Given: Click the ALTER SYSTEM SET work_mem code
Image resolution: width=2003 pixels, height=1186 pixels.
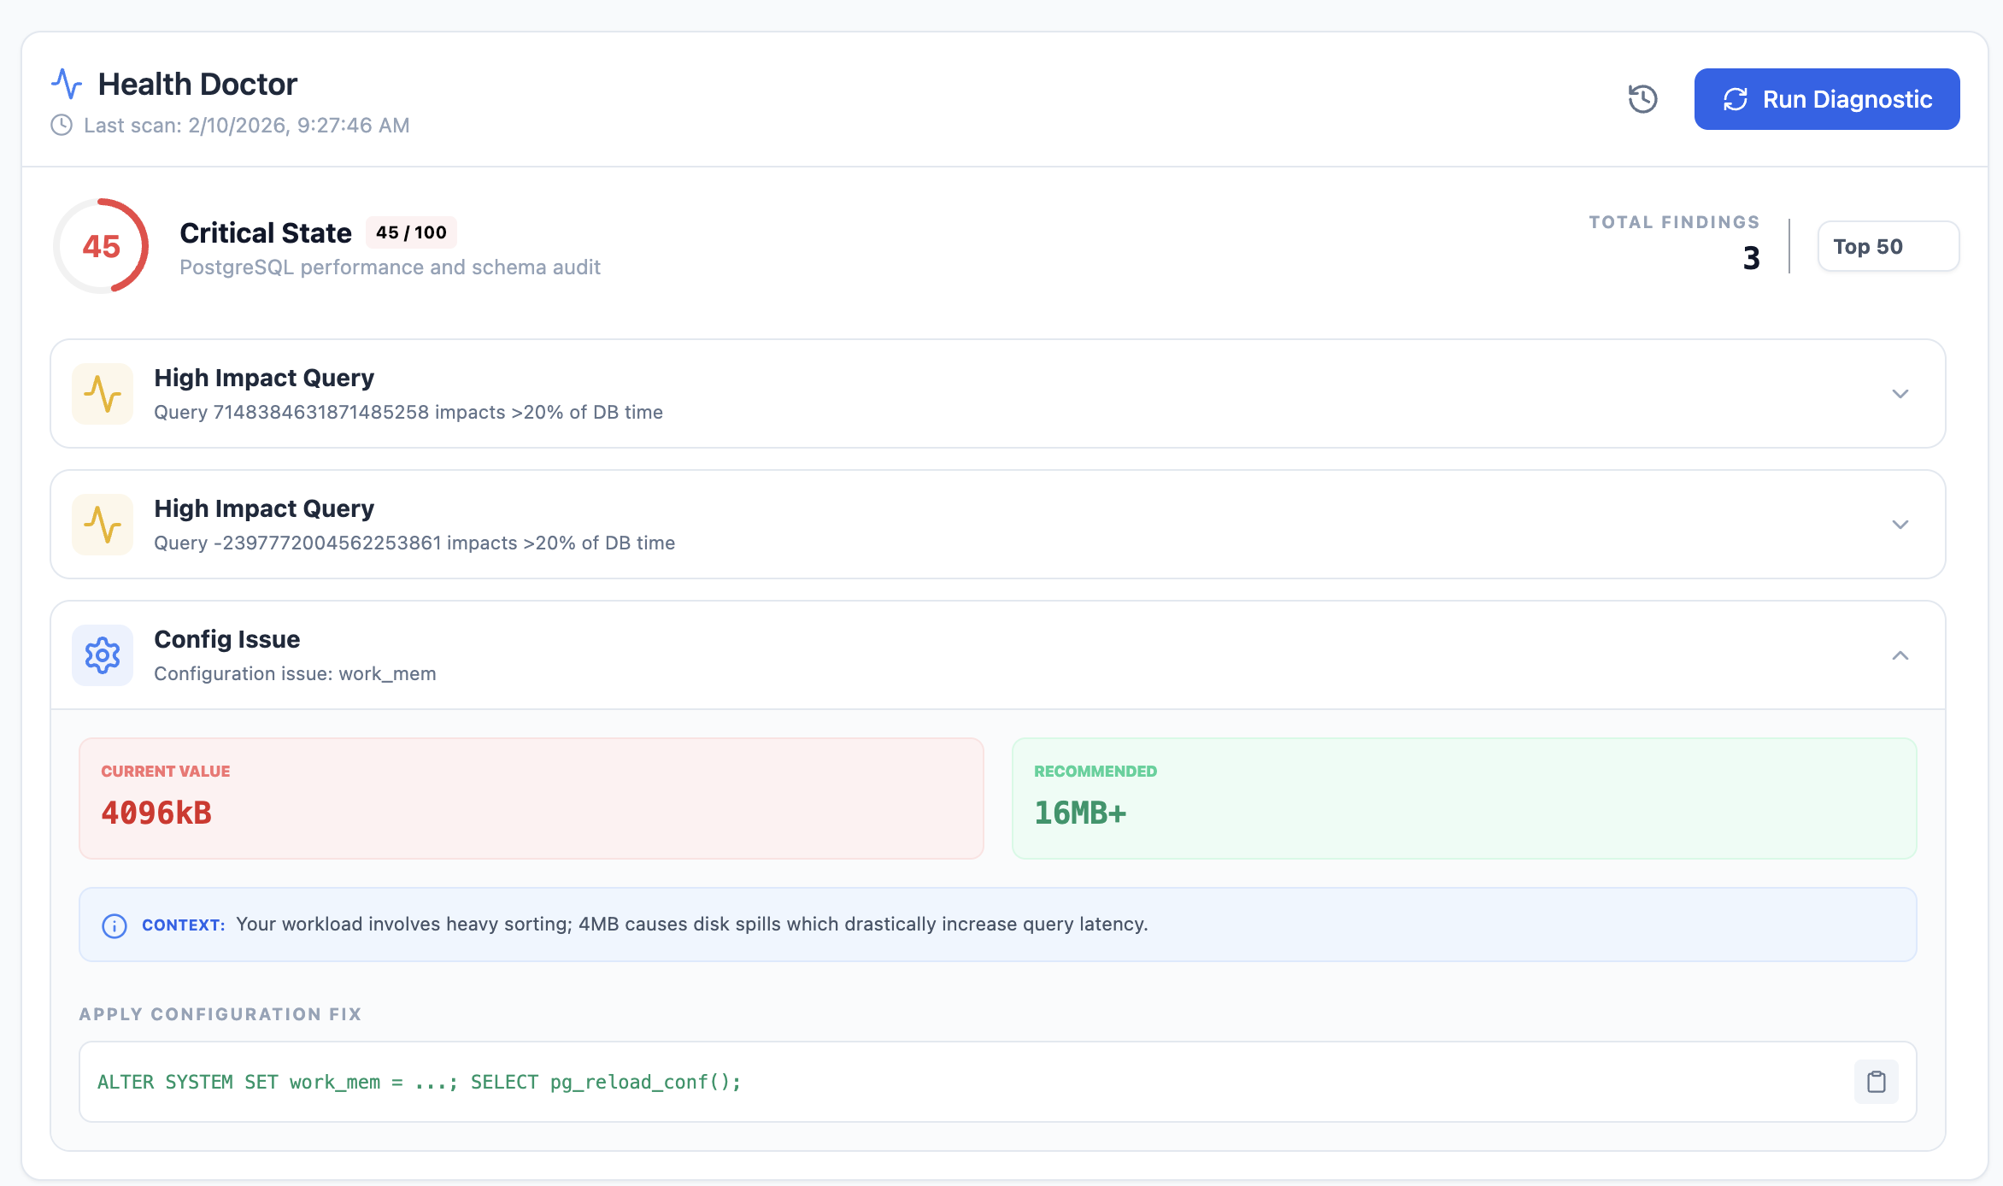Looking at the screenshot, I should tap(419, 1082).
